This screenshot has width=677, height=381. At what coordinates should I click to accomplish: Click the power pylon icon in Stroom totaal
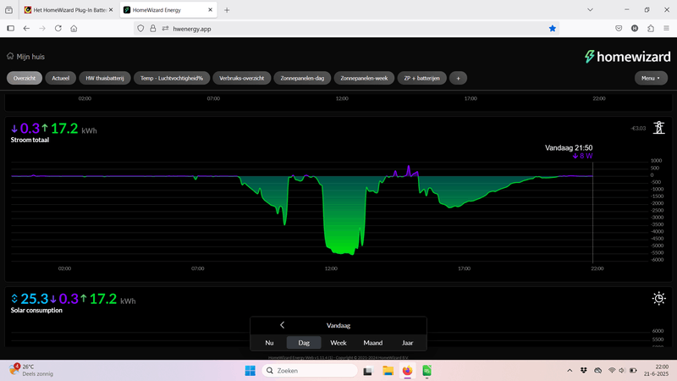point(659,128)
